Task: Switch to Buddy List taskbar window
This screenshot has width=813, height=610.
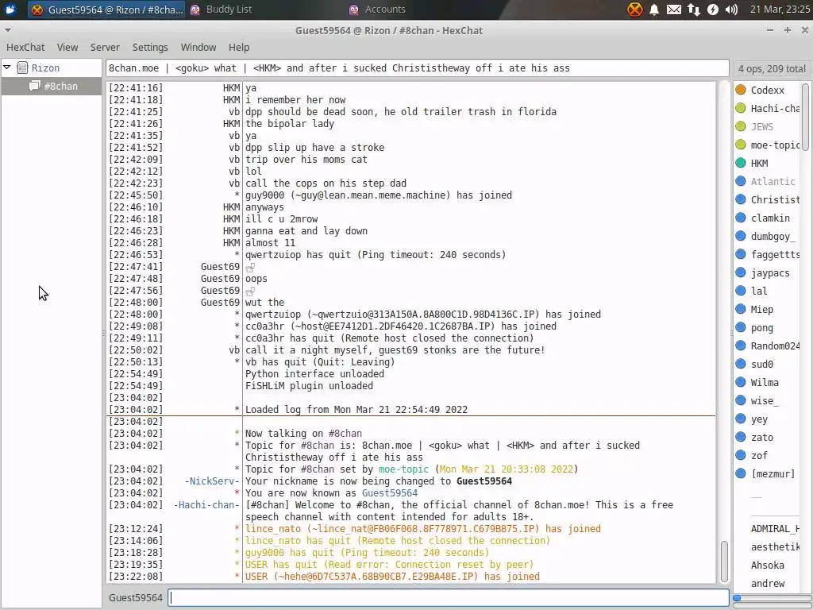Action: tap(222, 10)
